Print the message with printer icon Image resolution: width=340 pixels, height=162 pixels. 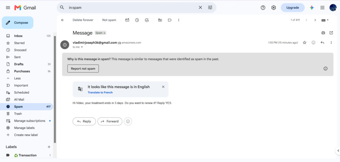click(x=323, y=33)
